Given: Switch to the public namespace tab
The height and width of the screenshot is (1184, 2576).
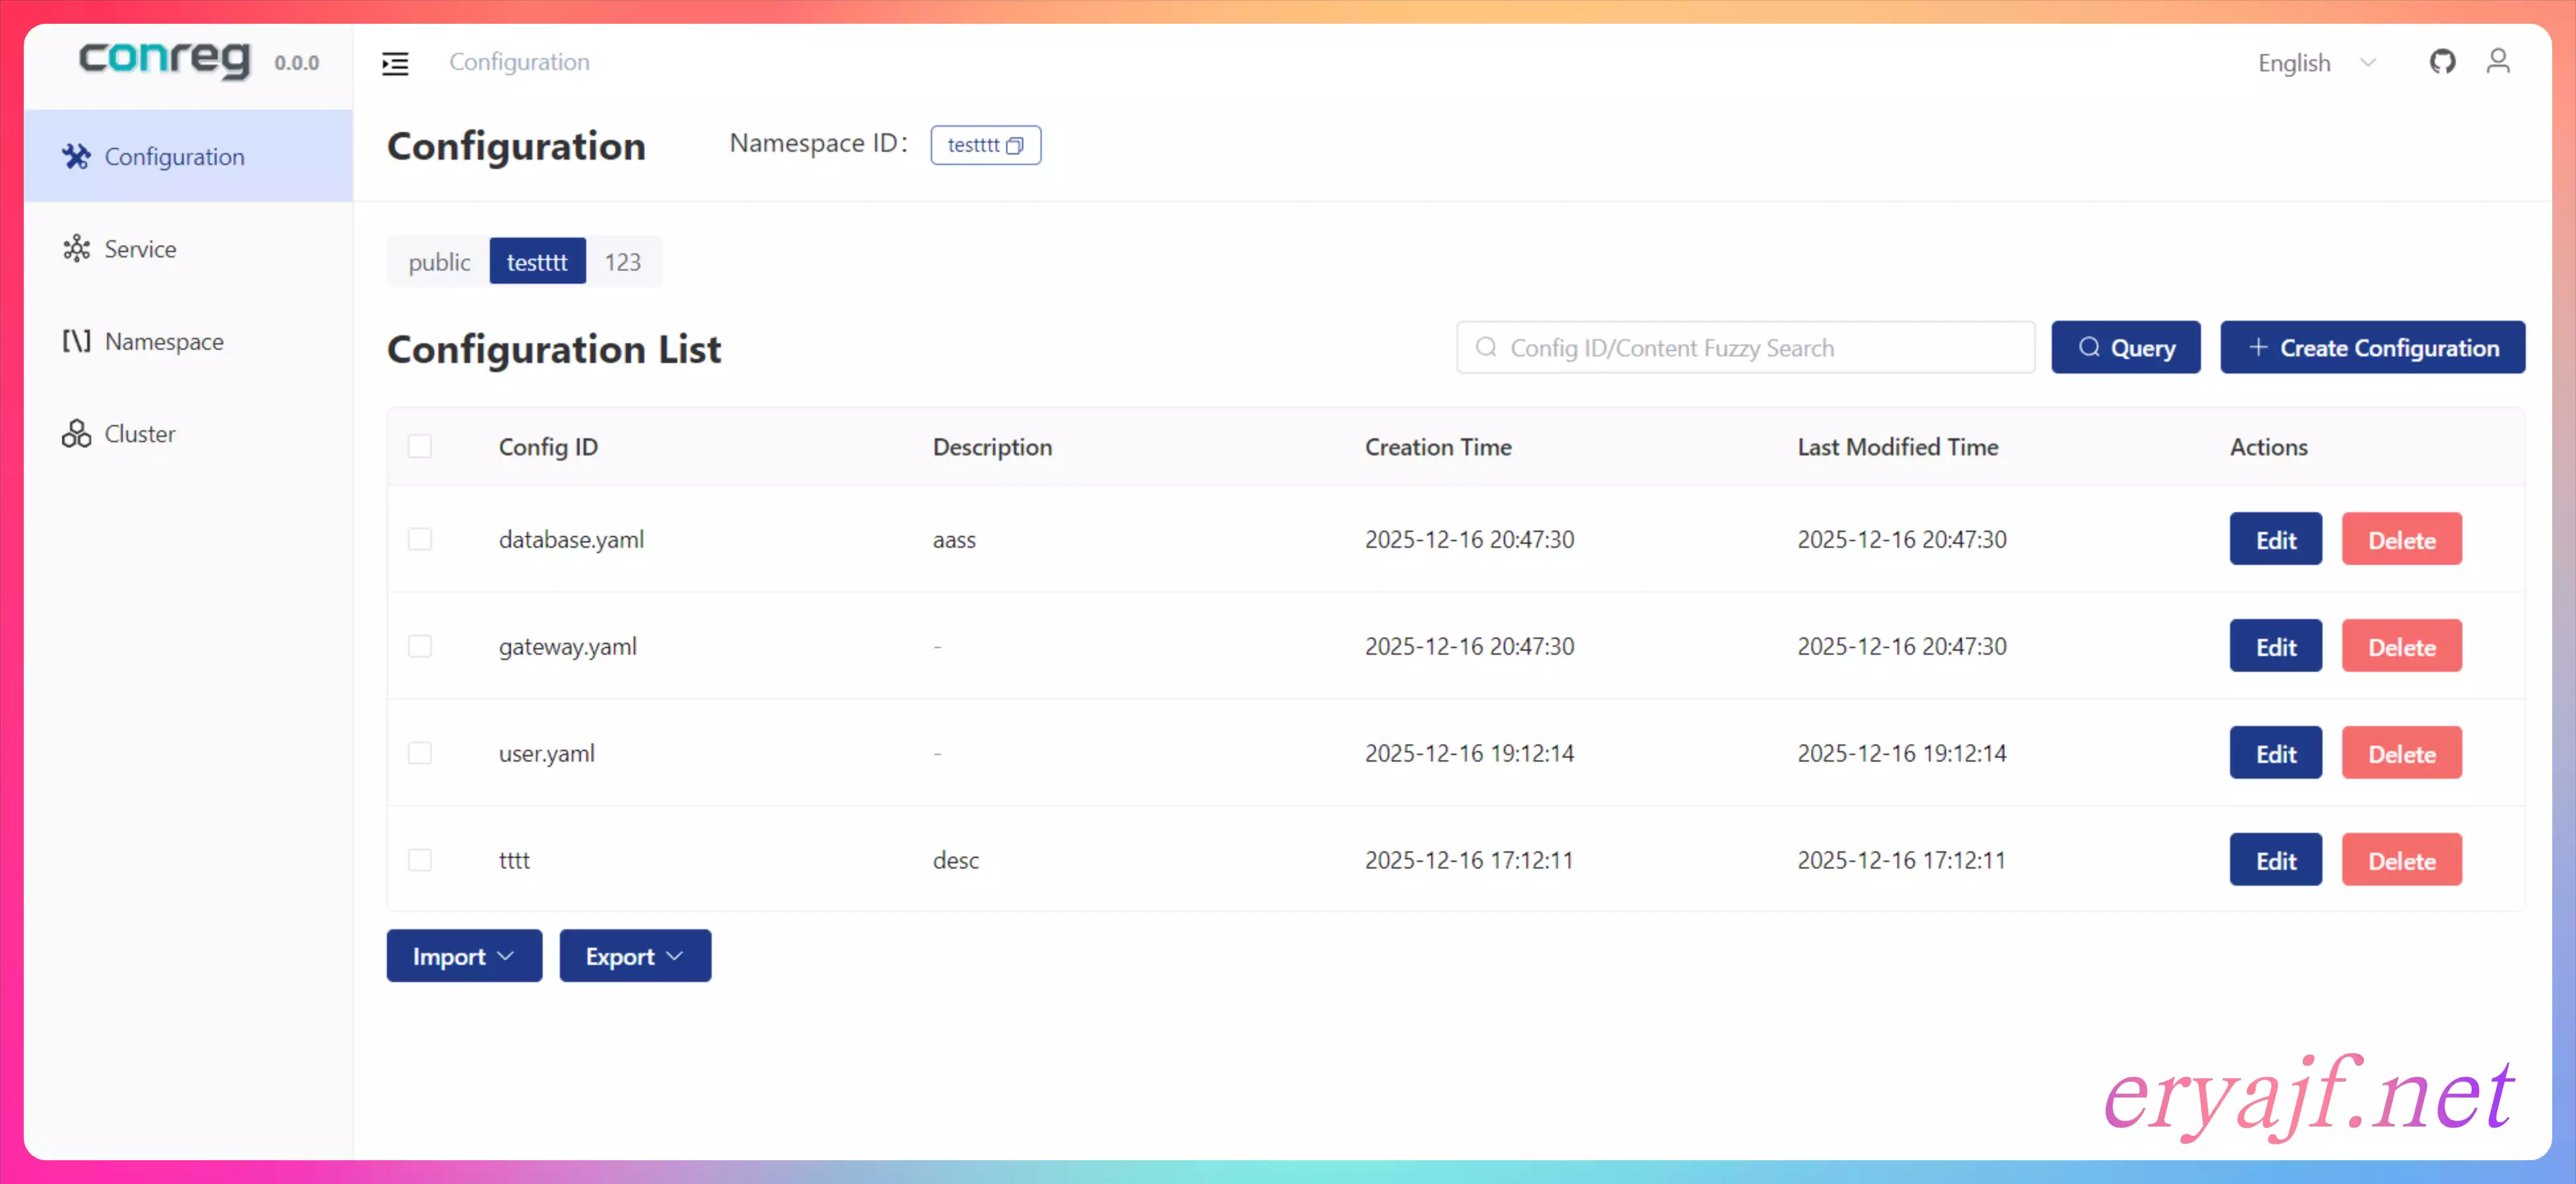Looking at the screenshot, I should [439, 262].
